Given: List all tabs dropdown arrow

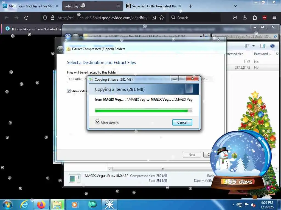Looking at the screenshot, I should point(235,6).
